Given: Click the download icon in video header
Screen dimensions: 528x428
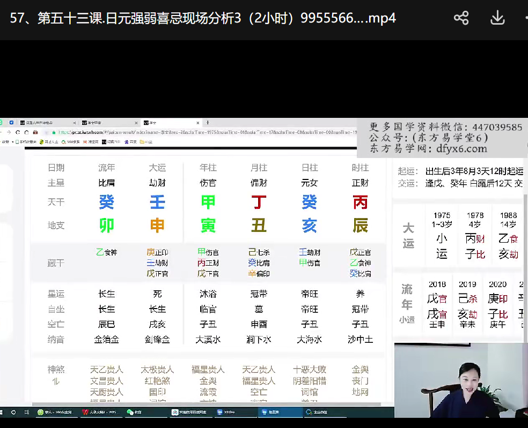Looking at the screenshot, I should [497, 18].
